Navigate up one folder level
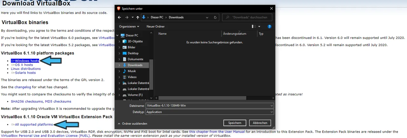This screenshot has width=407, height=138. point(138,17)
